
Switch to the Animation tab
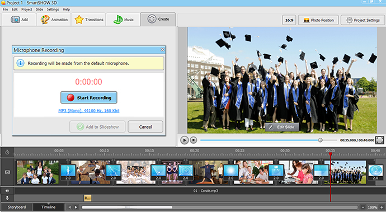[x=54, y=20]
